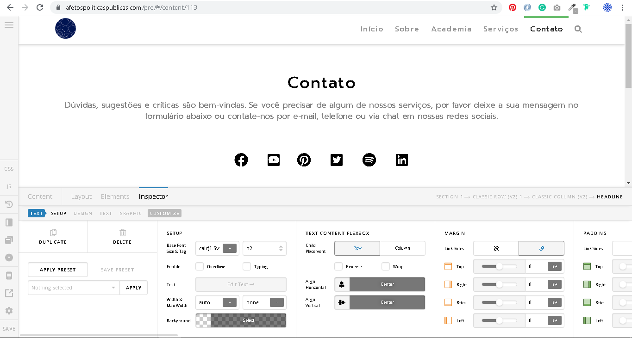Viewport: 632px width, 338px height.
Task: Check the Wrap option
Action: (x=386, y=266)
